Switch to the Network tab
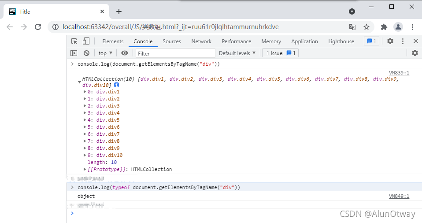The height and width of the screenshot is (223, 422). click(x=201, y=41)
